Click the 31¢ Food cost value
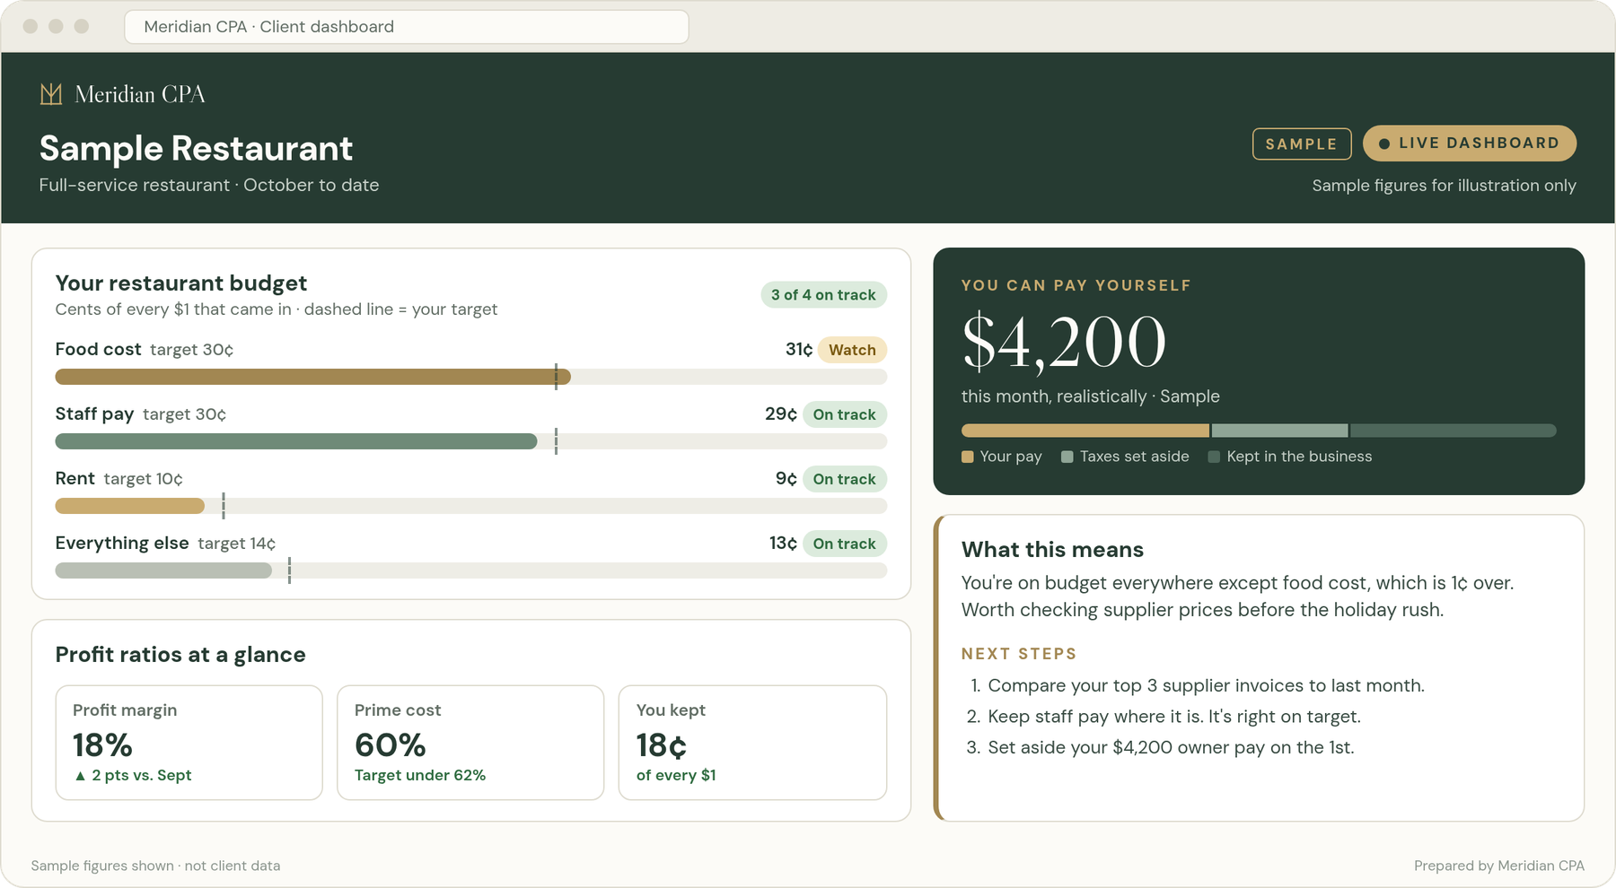 tap(799, 350)
